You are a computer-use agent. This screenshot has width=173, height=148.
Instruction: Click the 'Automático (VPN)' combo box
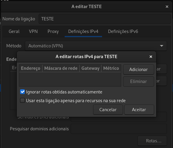click(x=96, y=46)
